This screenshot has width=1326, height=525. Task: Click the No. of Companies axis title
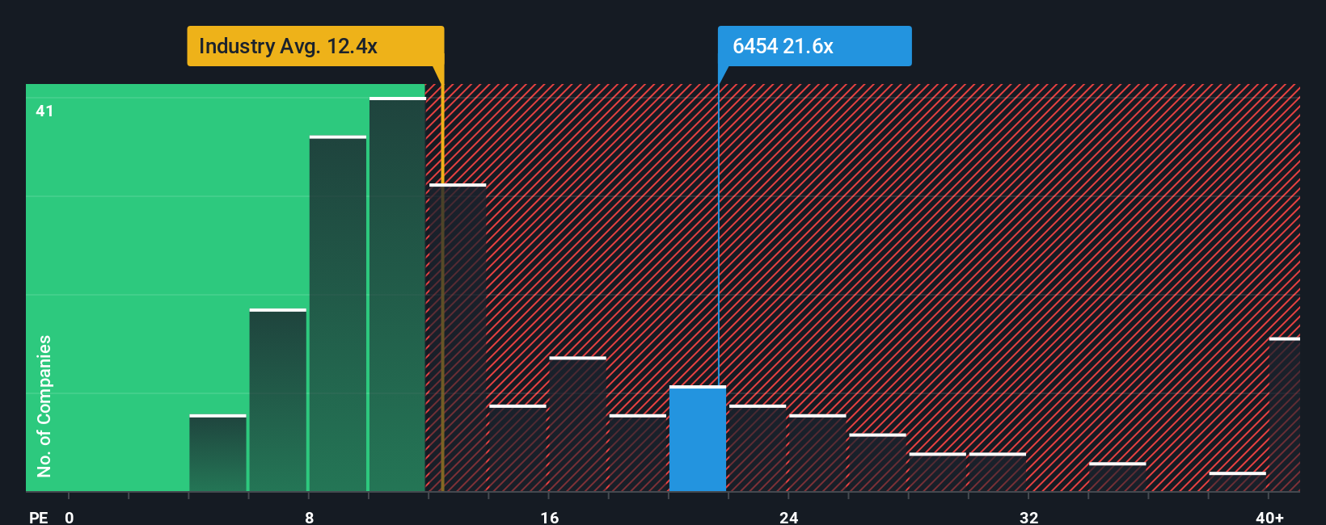[x=44, y=405]
